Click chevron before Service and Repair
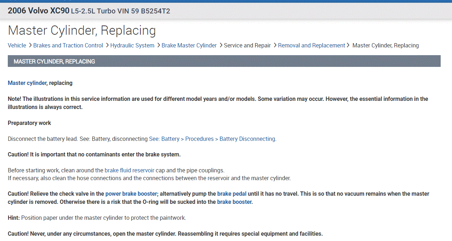This screenshot has width=452, height=241. tap(221, 45)
